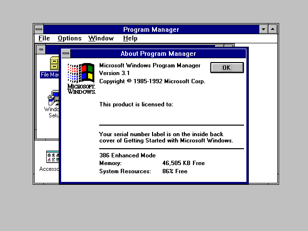This screenshot has width=308, height=231.
Task: Open the group window's control-menu box
Action: point(41,49)
